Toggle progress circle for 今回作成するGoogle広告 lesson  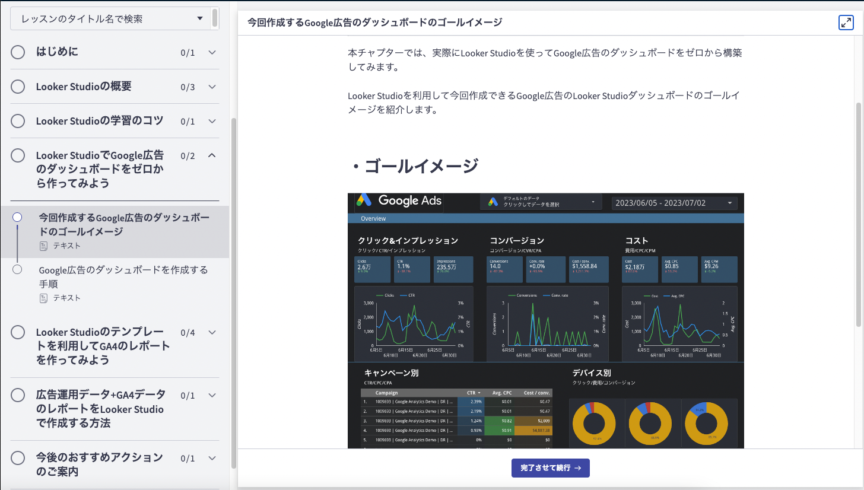coord(17,217)
